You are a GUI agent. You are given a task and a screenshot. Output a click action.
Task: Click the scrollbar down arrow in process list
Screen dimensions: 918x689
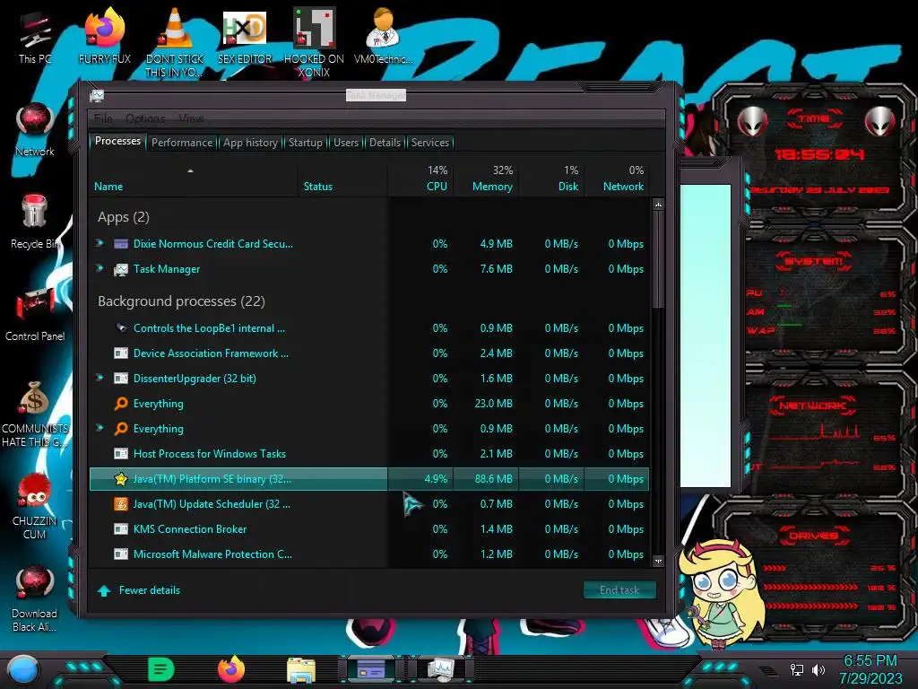(x=658, y=562)
